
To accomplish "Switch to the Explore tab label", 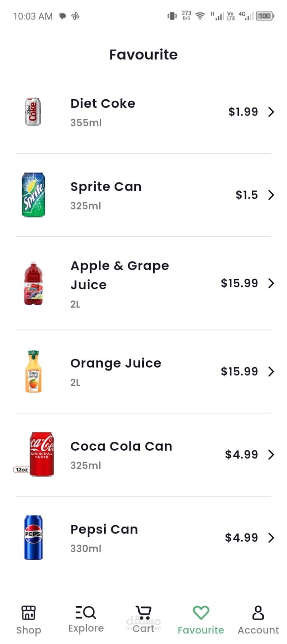I will tap(86, 628).
